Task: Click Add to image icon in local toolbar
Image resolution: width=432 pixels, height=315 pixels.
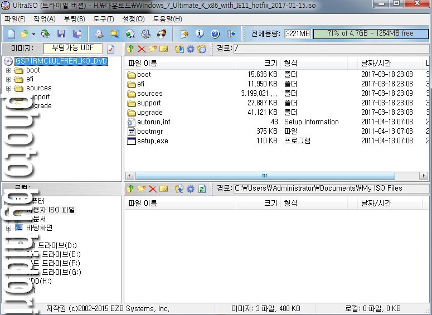Action: pyautogui.click(x=179, y=189)
